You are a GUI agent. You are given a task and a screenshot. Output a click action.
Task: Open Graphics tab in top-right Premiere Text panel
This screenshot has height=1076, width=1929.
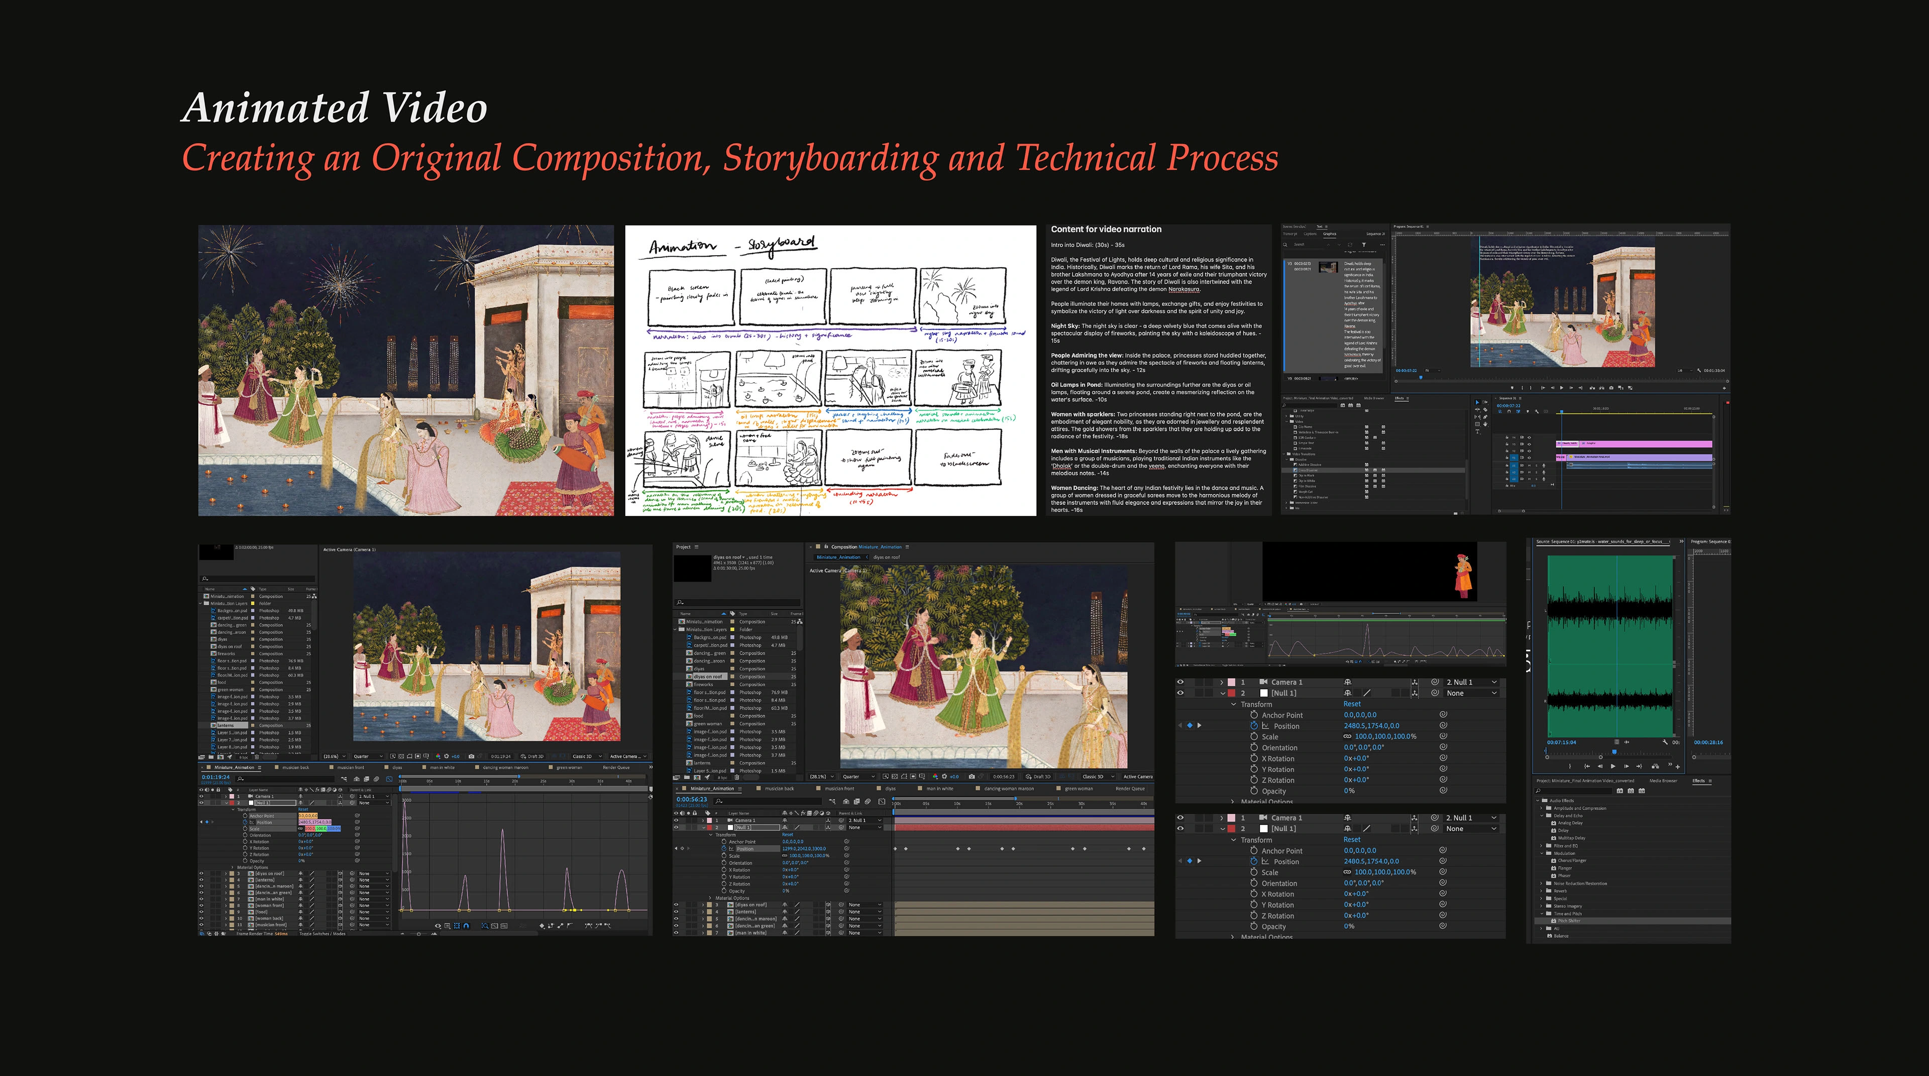(x=1329, y=234)
